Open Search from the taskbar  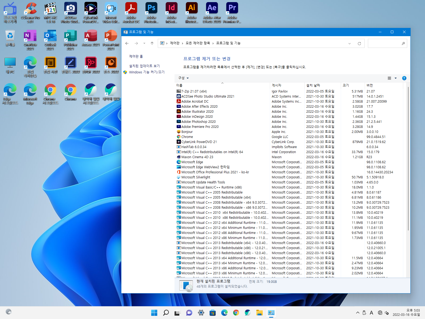point(166,313)
